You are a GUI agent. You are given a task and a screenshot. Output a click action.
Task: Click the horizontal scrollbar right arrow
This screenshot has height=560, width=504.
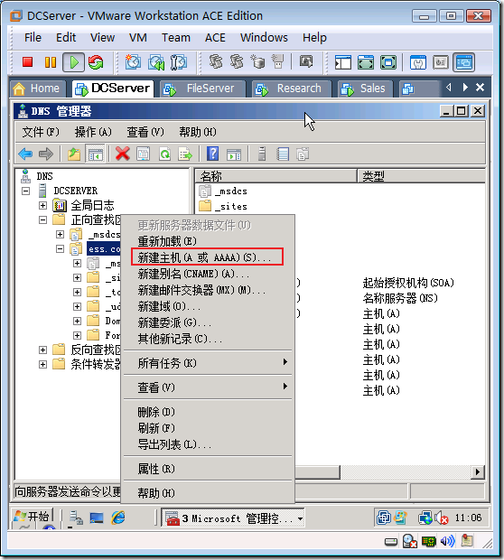478,472
